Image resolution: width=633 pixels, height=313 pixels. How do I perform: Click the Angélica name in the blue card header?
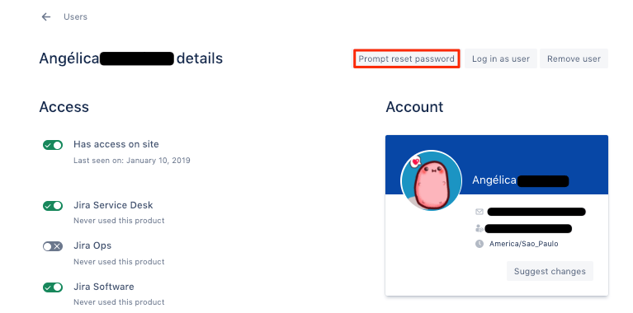[494, 180]
